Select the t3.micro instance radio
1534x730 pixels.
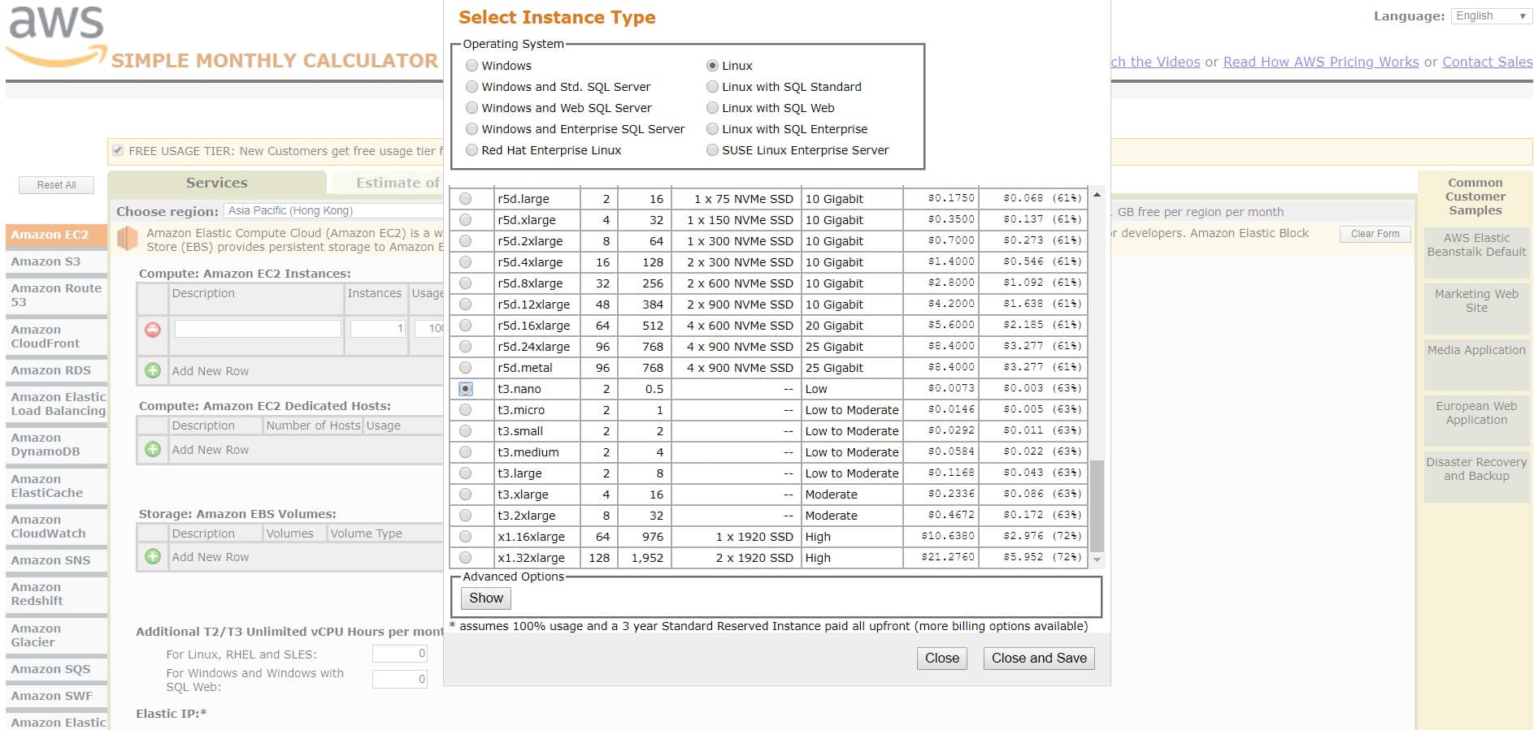coord(465,410)
